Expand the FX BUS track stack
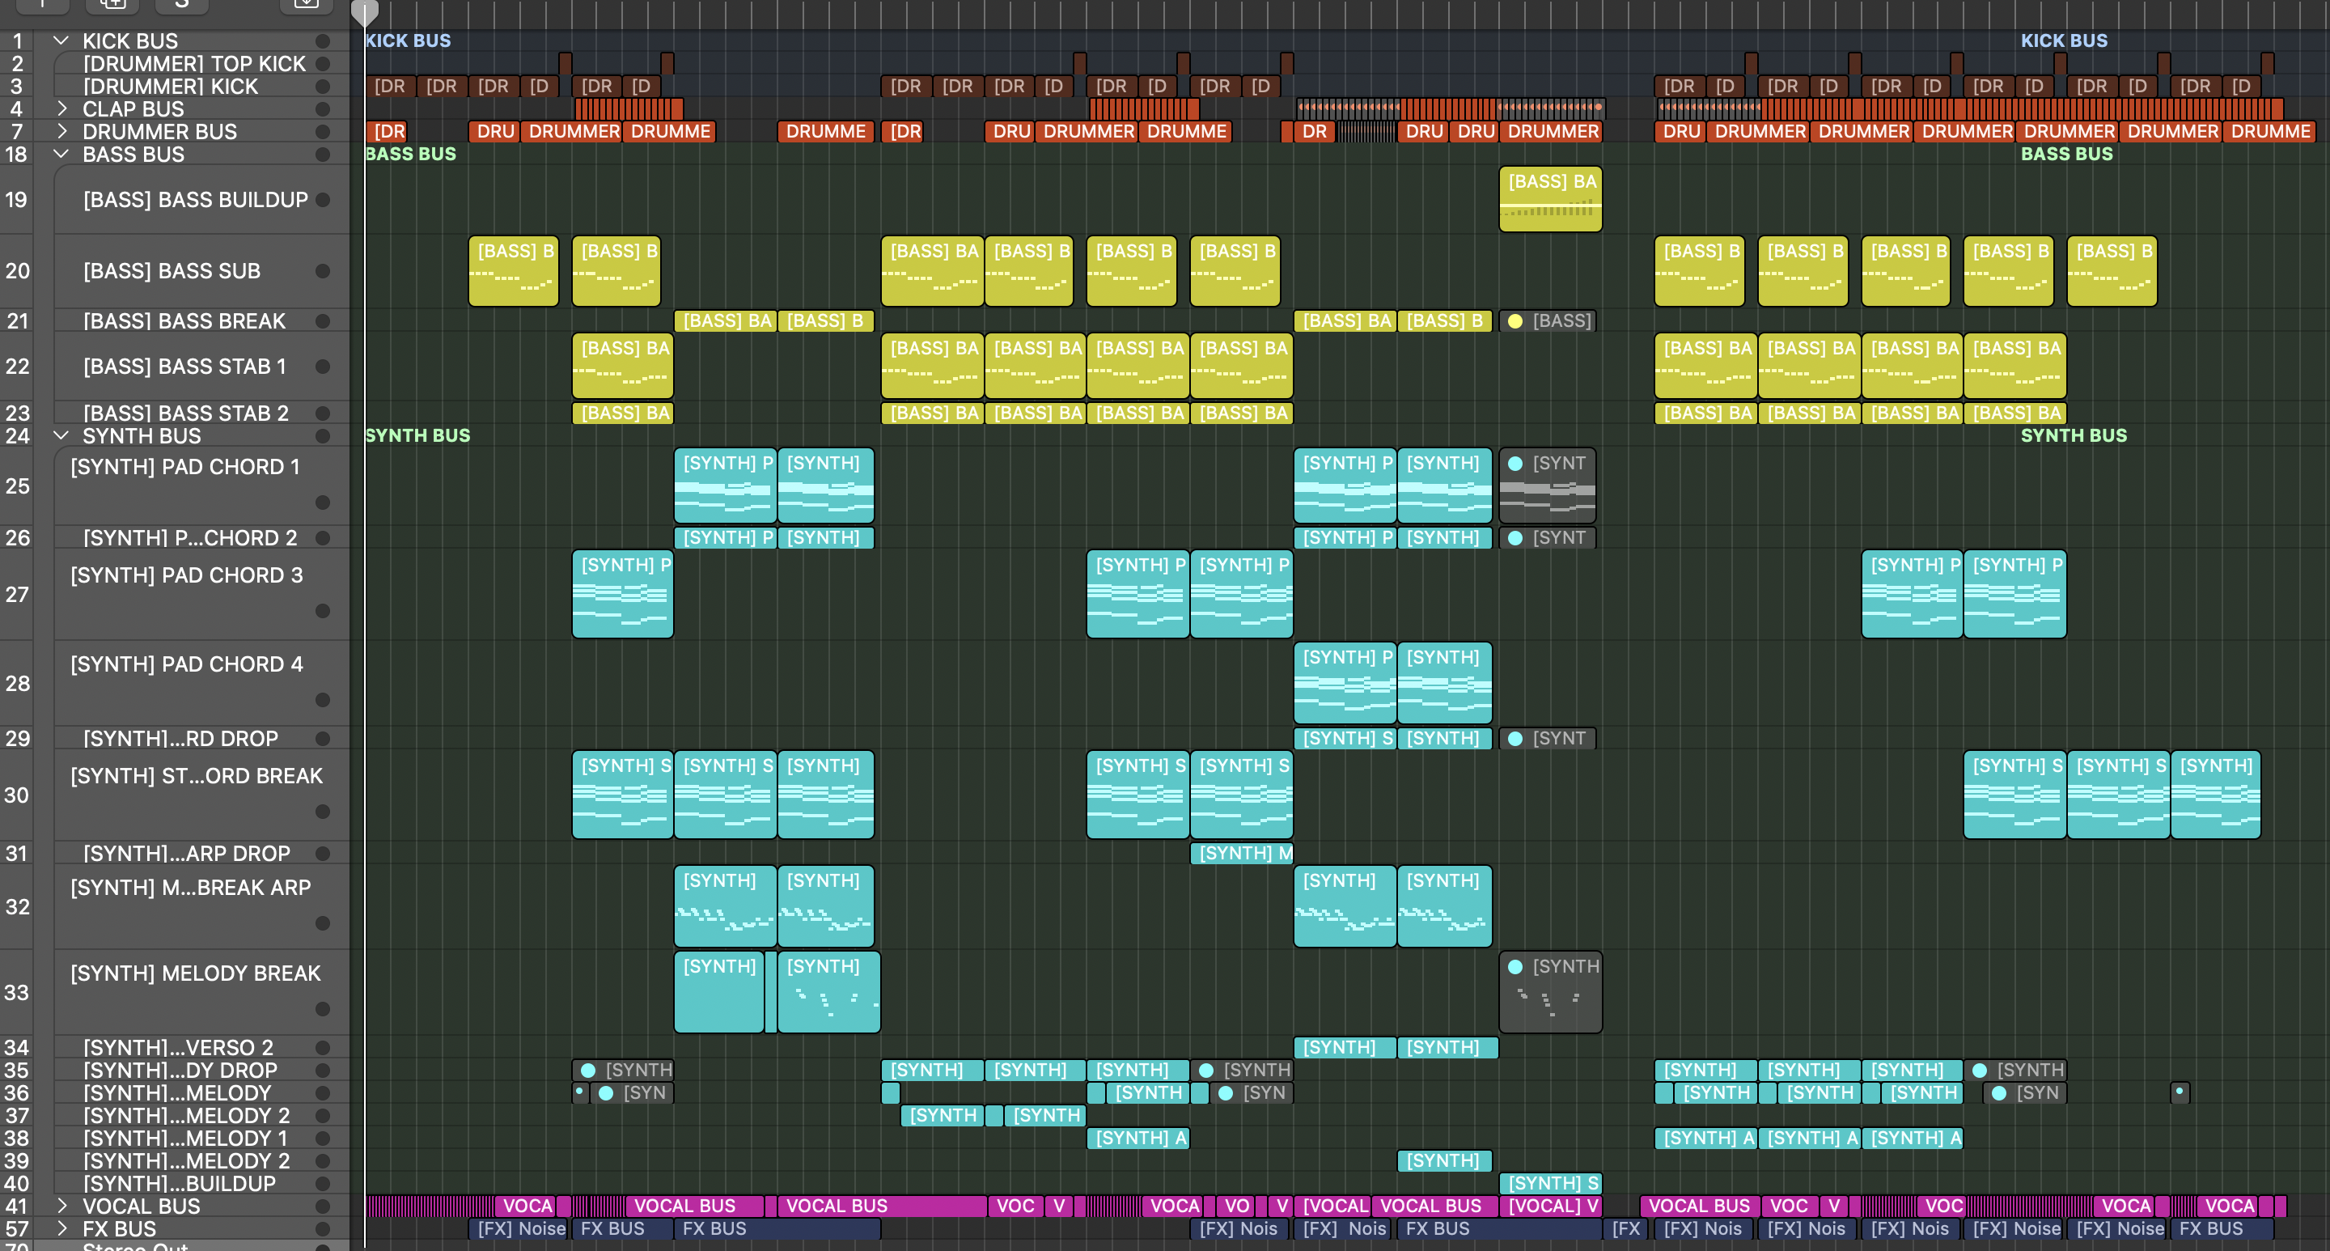 (x=61, y=1228)
